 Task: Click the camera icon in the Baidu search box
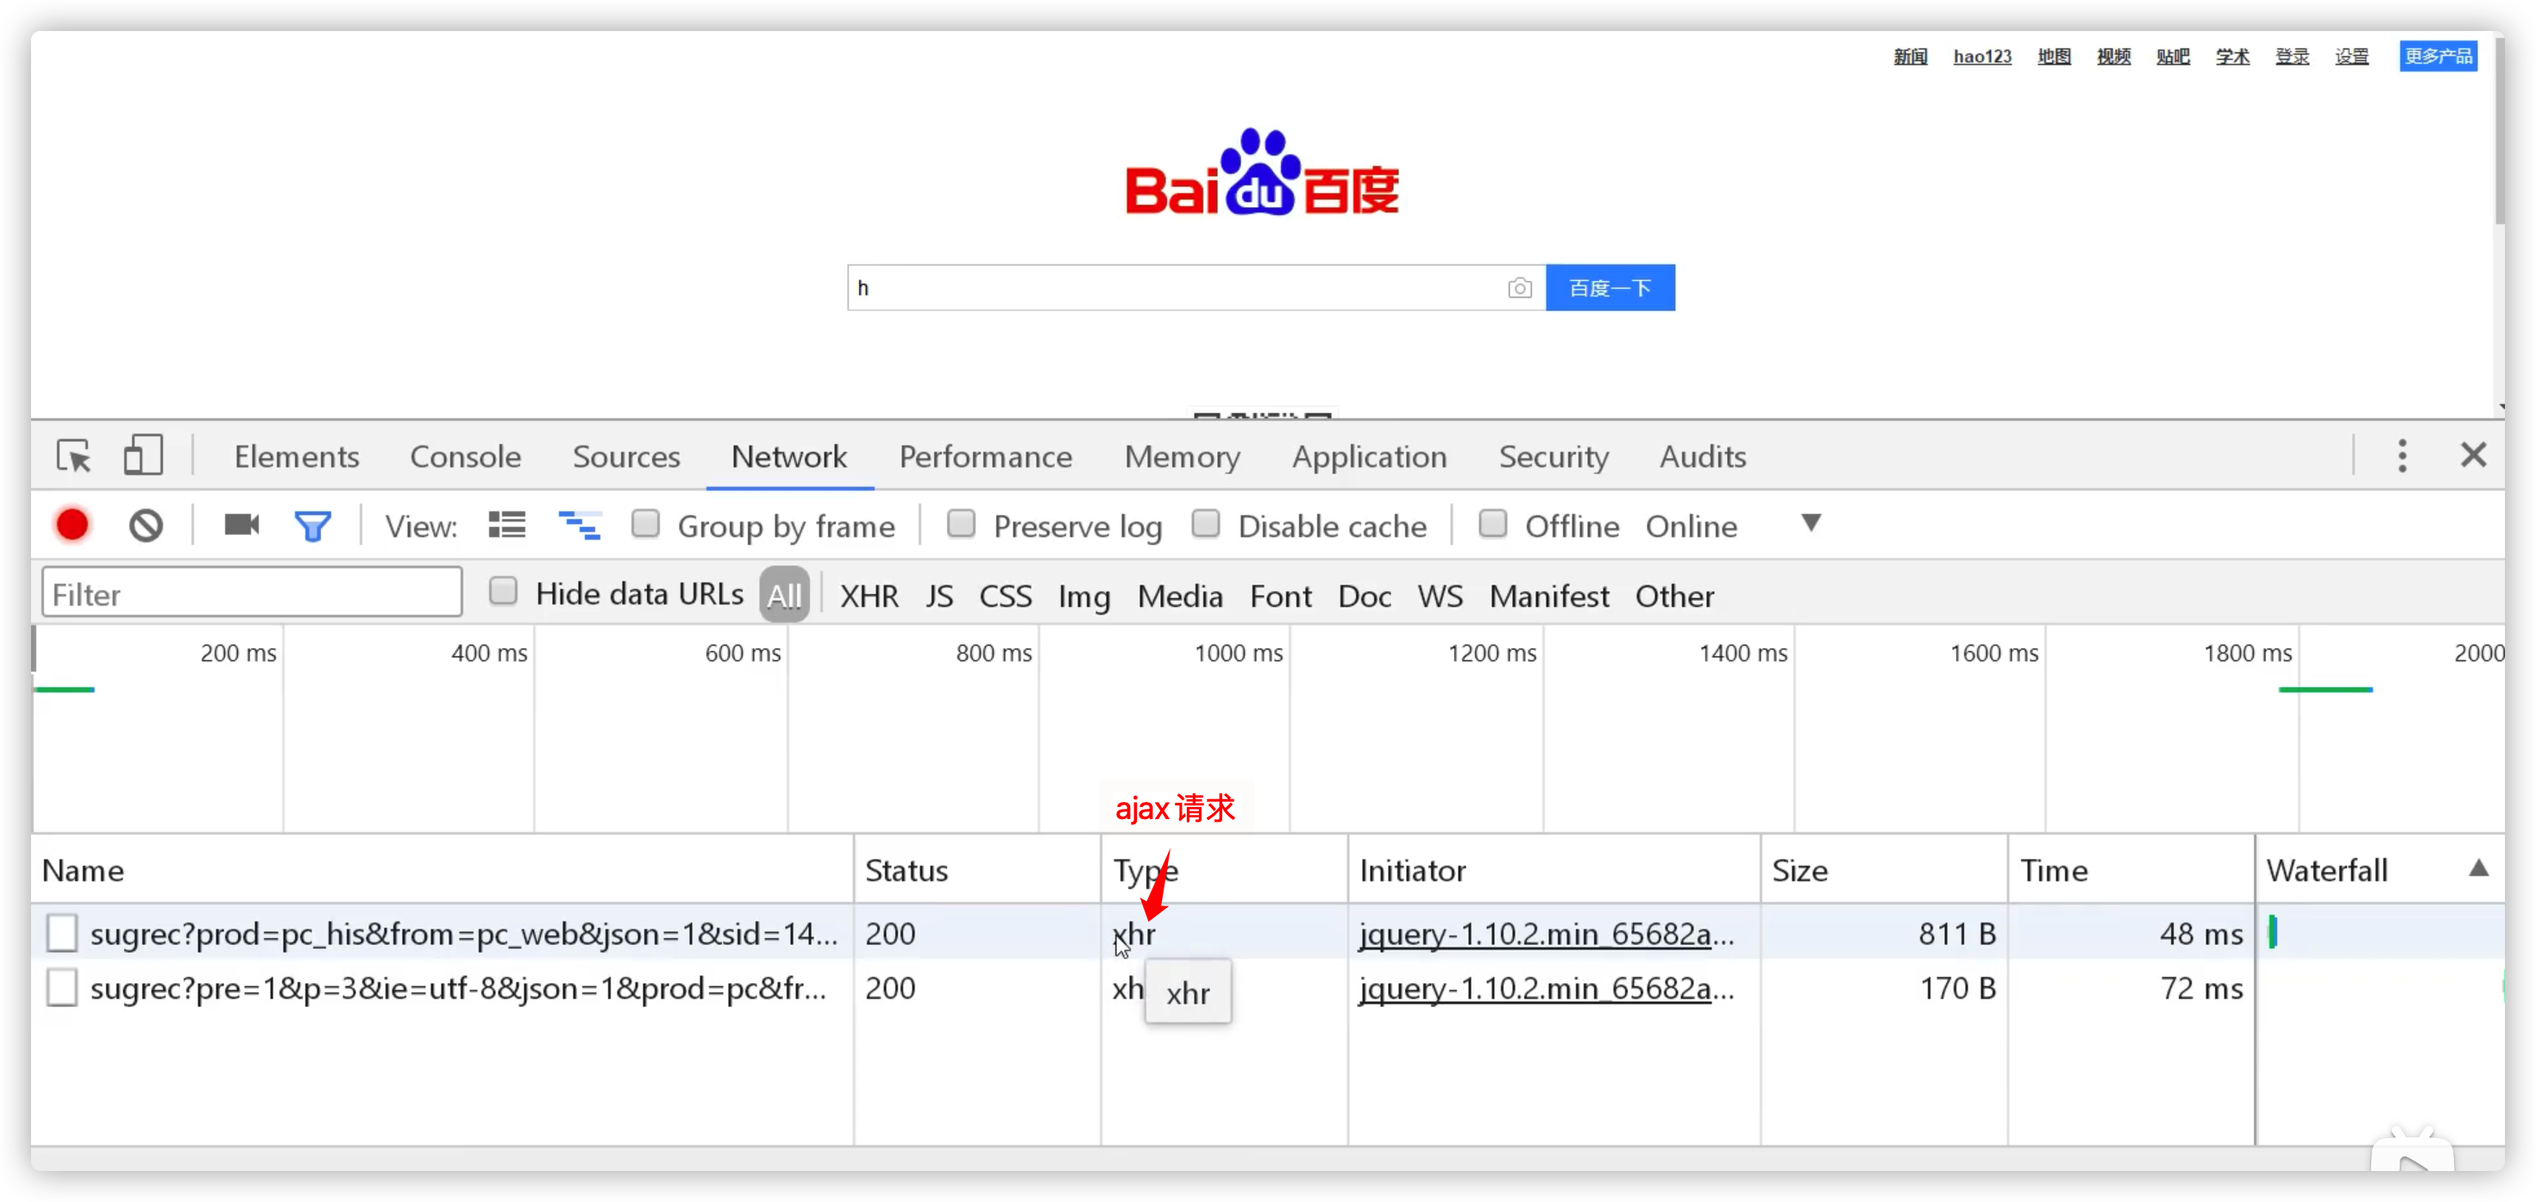1519,289
